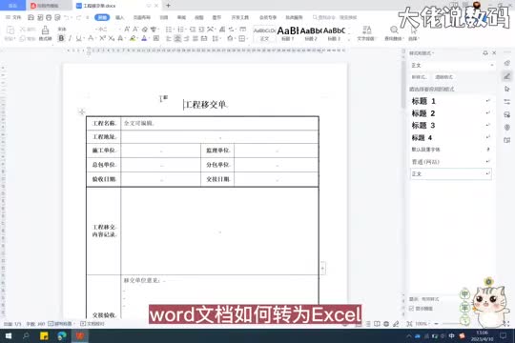
Task: Click the bulleted list icon
Action: click(x=169, y=30)
